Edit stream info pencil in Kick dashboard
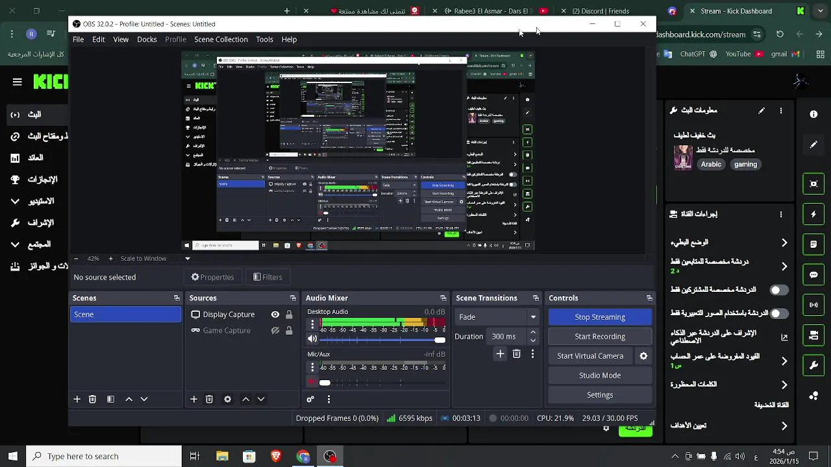Image resolution: width=831 pixels, height=467 pixels. 762,110
